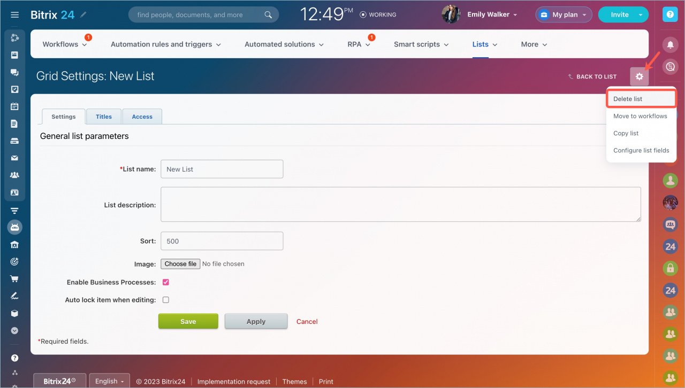
Task: Click the Print footer link
Action: 326,382
